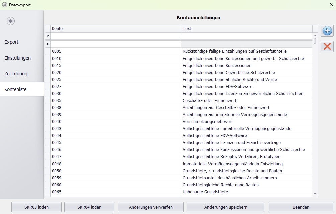336x214 pixels.
Task: Click Änderungen speichern button
Action: [x=226, y=207]
